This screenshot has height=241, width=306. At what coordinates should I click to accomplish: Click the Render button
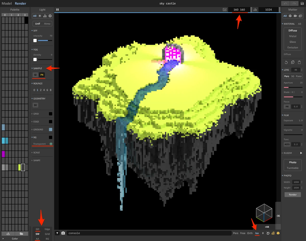point(292,194)
